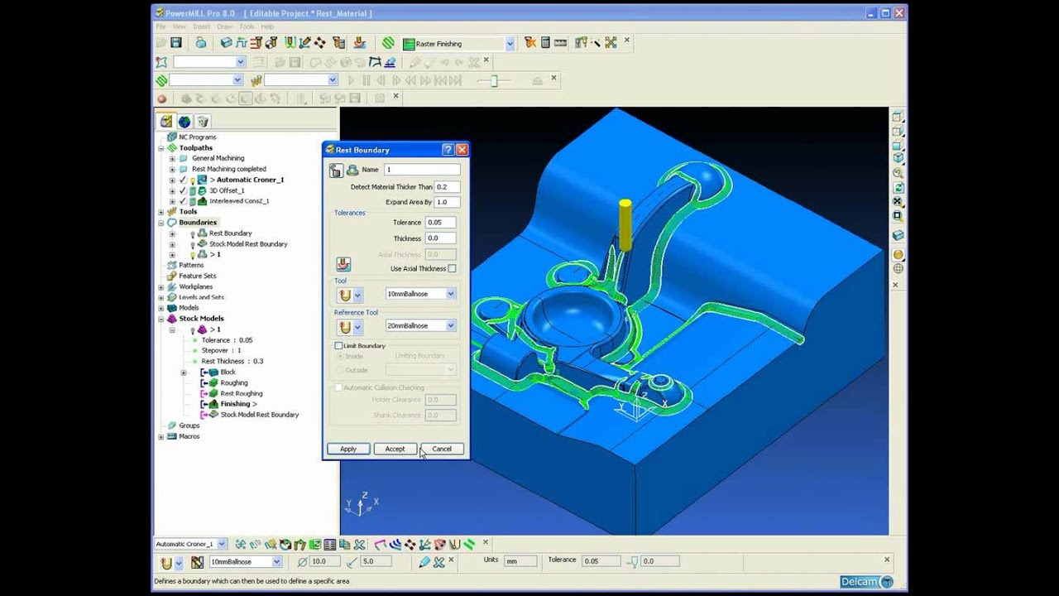Open the Raster Finishing strategy dropdown

pyautogui.click(x=510, y=44)
